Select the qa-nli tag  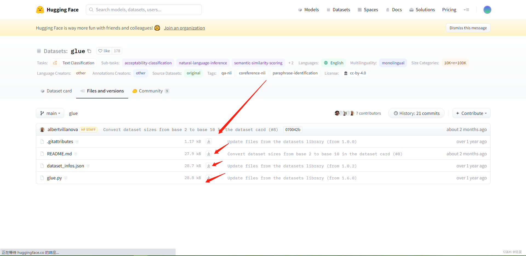tap(227, 73)
